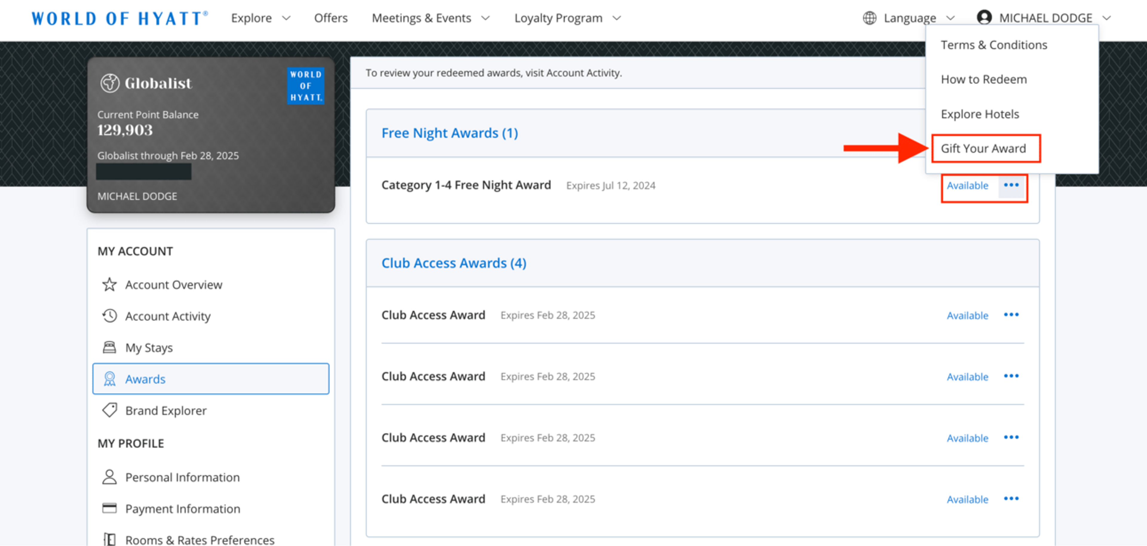Click the star icon beside Account Overview
The width and height of the screenshot is (1147, 546).
point(109,284)
